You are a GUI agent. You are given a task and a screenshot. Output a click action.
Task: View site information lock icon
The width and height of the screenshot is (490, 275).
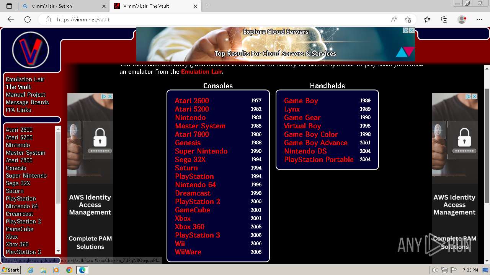pyautogui.click(x=48, y=19)
